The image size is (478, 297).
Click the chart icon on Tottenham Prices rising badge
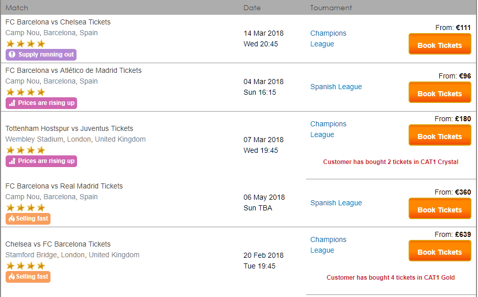11,160
